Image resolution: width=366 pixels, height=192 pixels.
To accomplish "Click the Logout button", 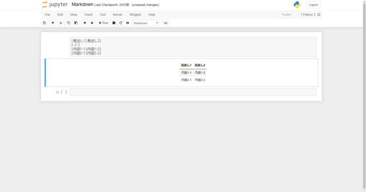I will [x=313, y=5].
